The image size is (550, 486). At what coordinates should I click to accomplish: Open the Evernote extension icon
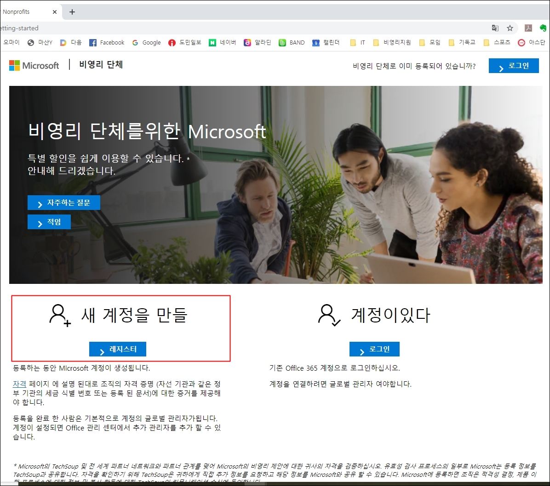543,28
